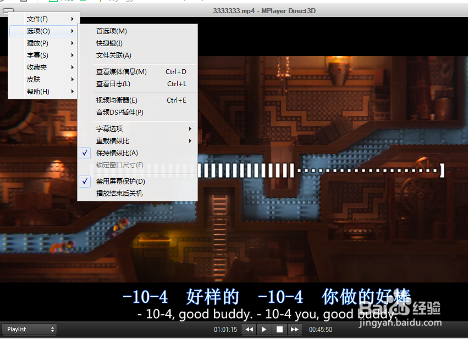Click the menu button at top-left corner
The width and height of the screenshot is (468, 339).
[8, 11]
